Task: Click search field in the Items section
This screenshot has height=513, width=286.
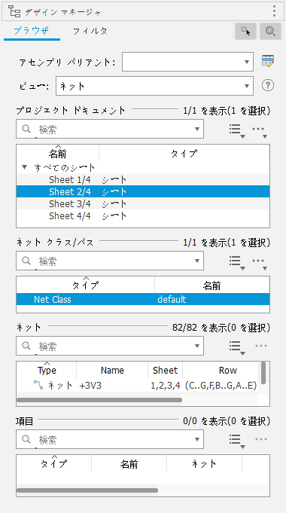Action: [x=110, y=439]
